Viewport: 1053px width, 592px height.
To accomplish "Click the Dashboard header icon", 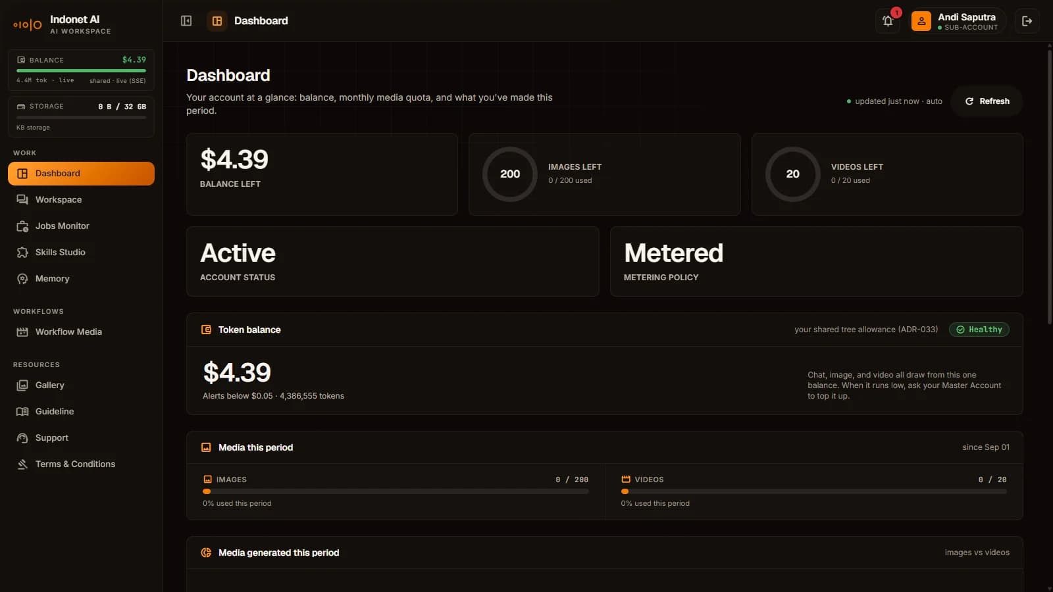I will click(x=217, y=21).
